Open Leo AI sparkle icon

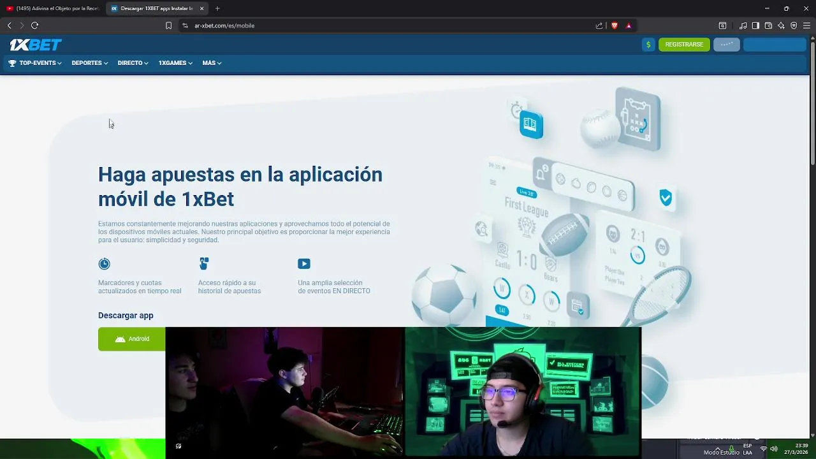[781, 25]
